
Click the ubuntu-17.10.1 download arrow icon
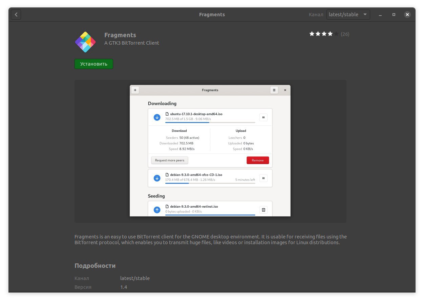tap(157, 117)
